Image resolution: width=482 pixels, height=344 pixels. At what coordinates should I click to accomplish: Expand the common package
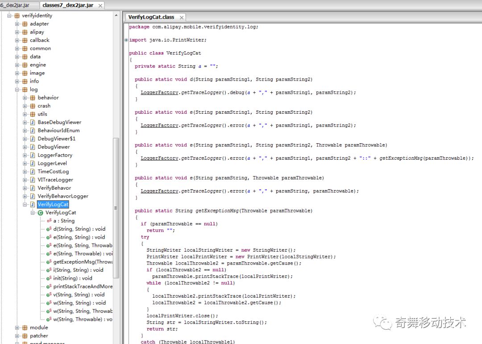pyautogui.click(x=17, y=49)
